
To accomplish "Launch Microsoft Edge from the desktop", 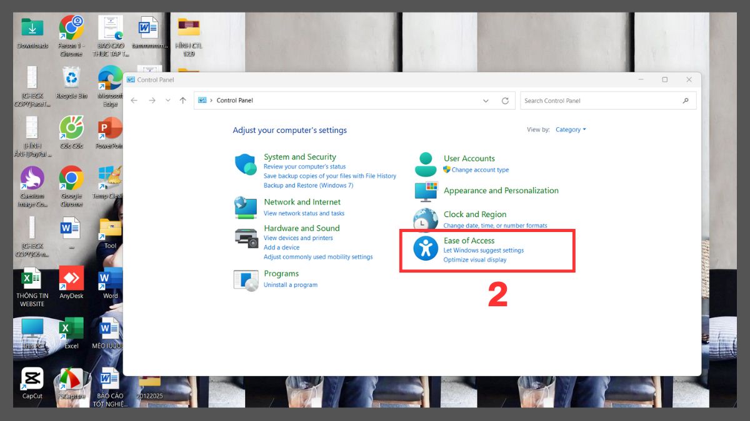I will point(110,86).
